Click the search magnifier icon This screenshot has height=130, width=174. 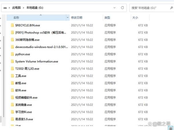click(x=171, y=8)
